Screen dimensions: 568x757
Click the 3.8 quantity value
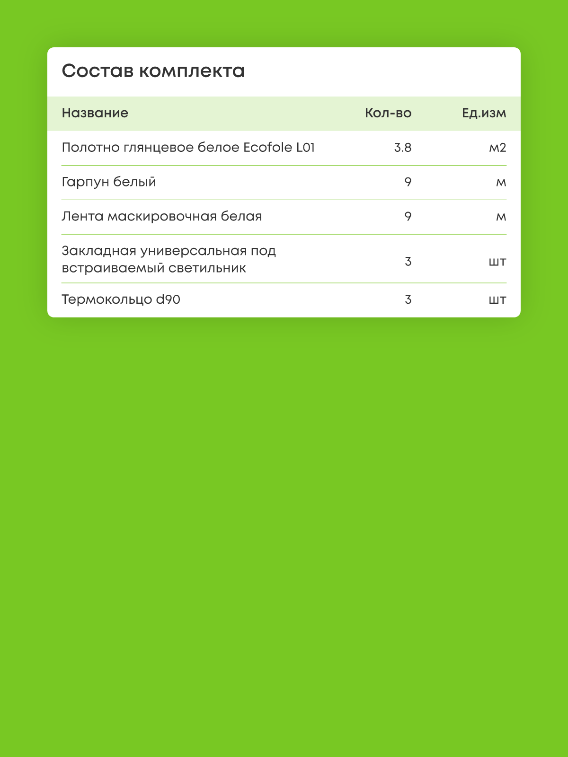tap(403, 148)
